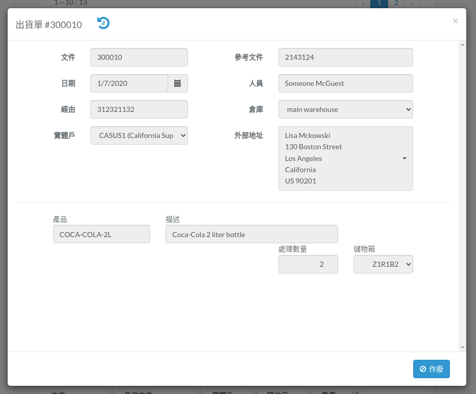Open the Z1R1B2 bin dropdown
The width and height of the screenshot is (476, 394).
pos(383,264)
